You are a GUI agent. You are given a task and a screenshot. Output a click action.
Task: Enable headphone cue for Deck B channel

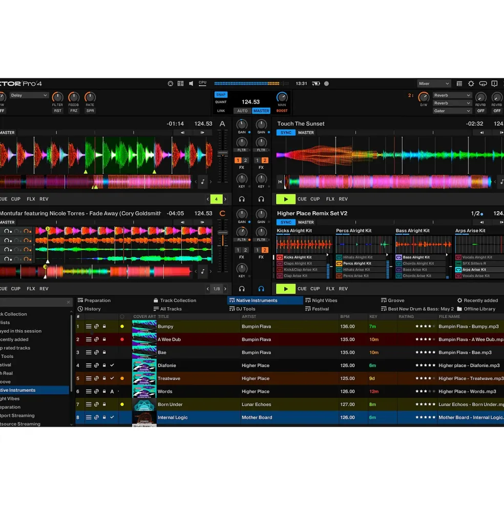click(261, 199)
